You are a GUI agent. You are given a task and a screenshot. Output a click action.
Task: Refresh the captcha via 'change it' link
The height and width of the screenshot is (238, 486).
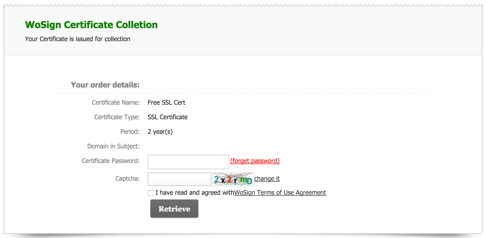(x=267, y=179)
